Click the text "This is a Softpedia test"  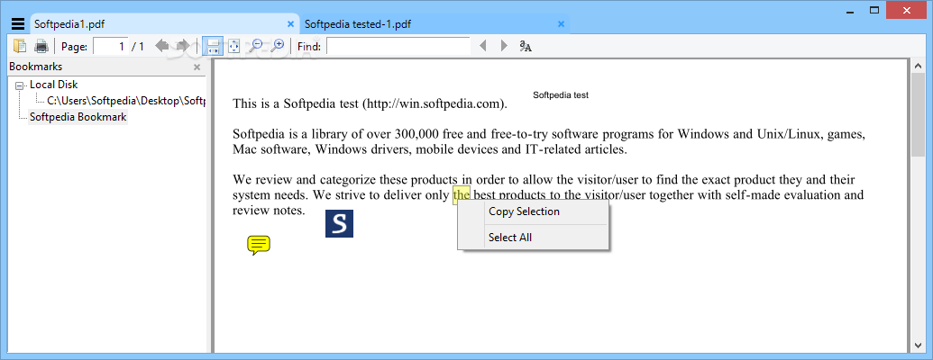pyautogui.click(x=296, y=104)
